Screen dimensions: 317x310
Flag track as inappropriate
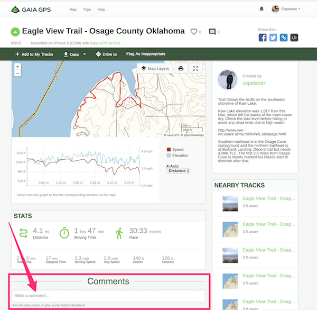pos(146,54)
